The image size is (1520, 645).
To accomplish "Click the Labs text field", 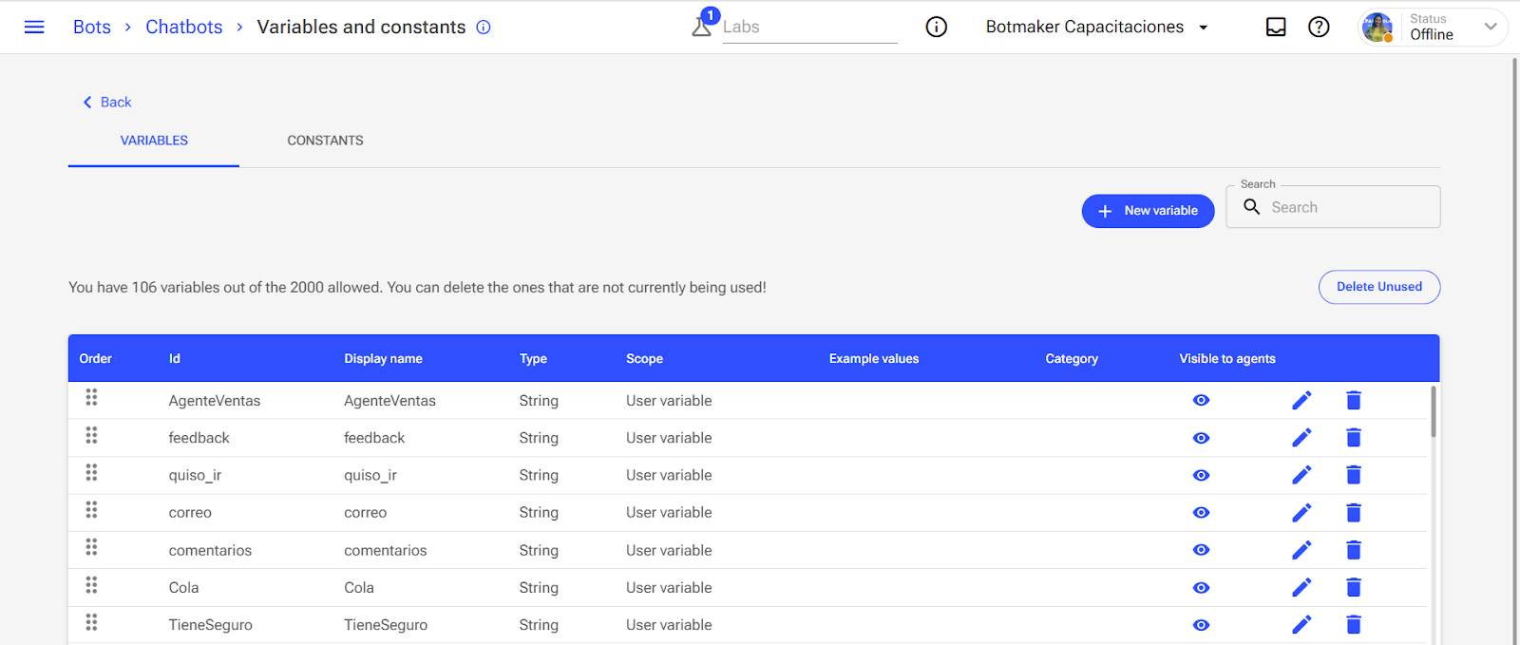I will pyautogui.click(x=809, y=27).
